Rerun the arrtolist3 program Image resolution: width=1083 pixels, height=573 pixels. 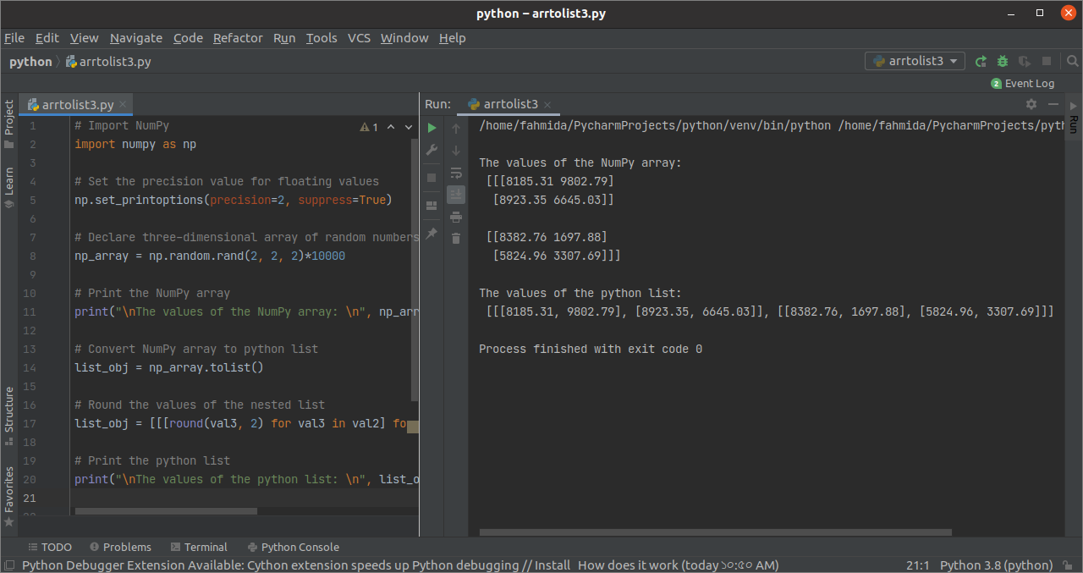pos(980,61)
